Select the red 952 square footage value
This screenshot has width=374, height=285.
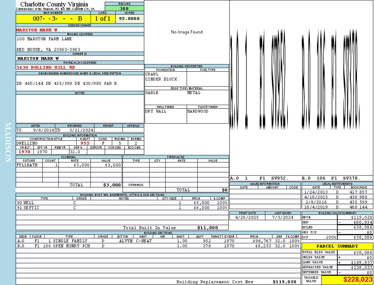click(85, 143)
